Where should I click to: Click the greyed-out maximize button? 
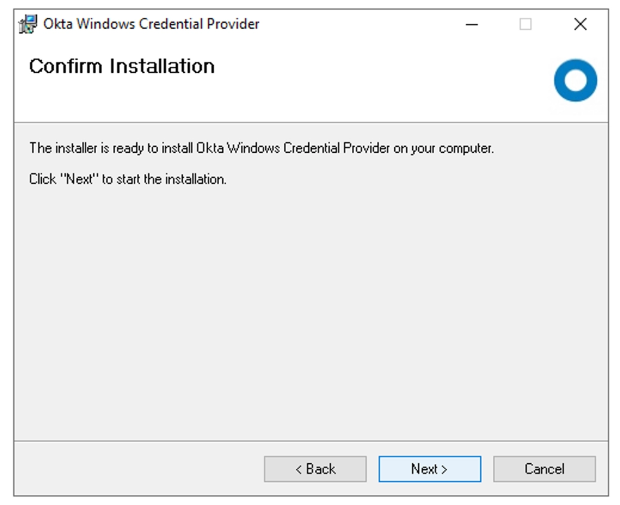click(x=525, y=24)
